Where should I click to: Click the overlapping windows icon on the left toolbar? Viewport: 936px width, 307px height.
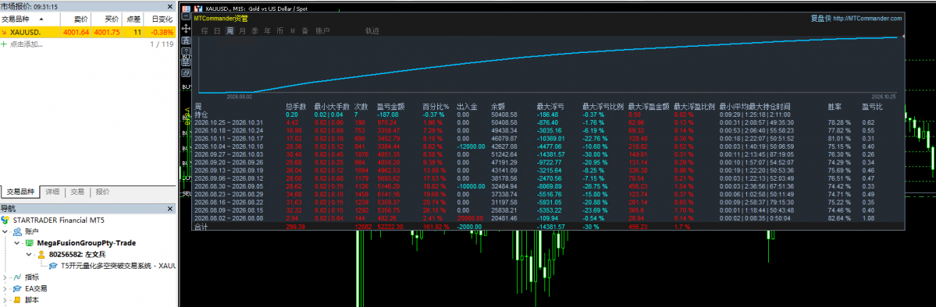coord(186,72)
